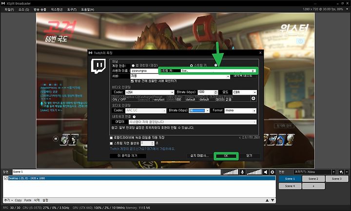Confirm the dialog with the OK button
The width and height of the screenshot is (351, 211).
coord(226,156)
